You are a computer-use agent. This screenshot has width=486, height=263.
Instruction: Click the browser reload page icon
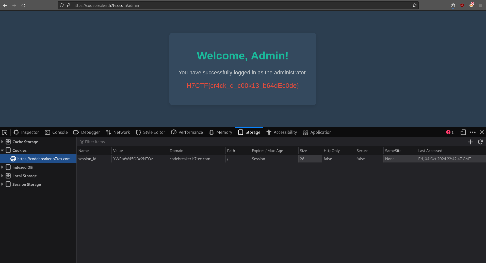pyautogui.click(x=23, y=5)
